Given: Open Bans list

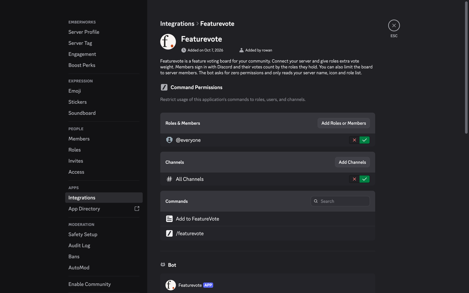Looking at the screenshot, I should 104,257.
